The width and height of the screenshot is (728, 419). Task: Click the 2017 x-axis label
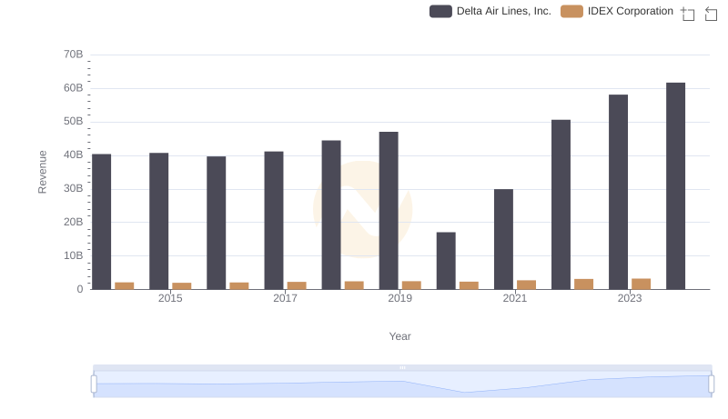click(285, 298)
